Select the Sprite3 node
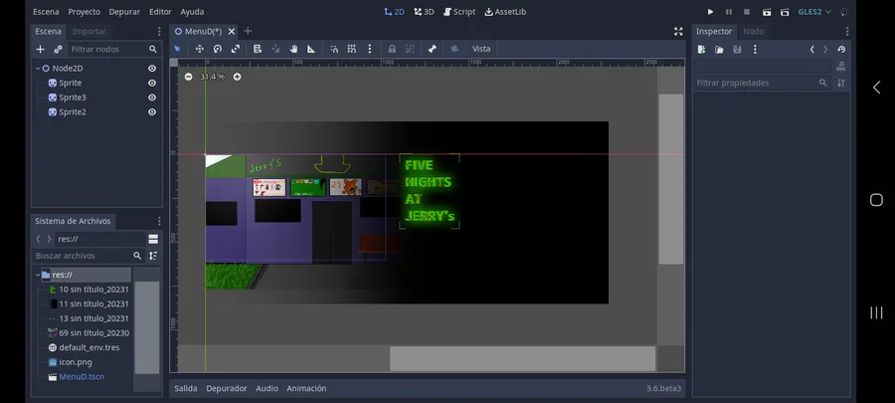The width and height of the screenshot is (895, 403). [73, 98]
